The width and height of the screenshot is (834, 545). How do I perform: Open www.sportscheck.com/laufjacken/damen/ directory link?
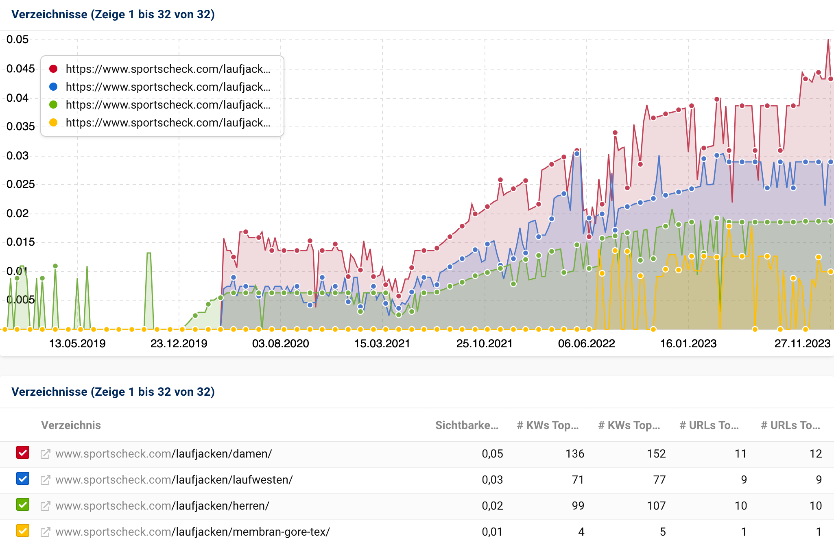pyautogui.click(x=164, y=454)
